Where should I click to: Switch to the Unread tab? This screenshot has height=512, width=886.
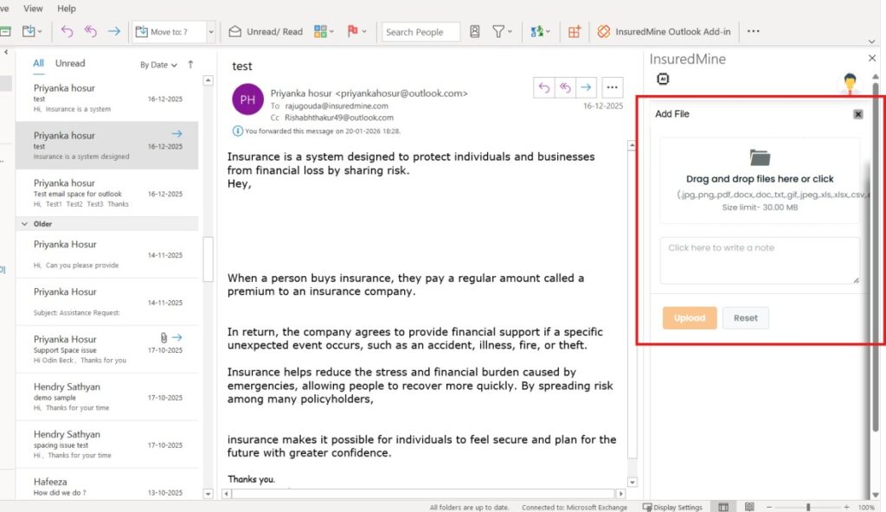click(x=70, y=63)
